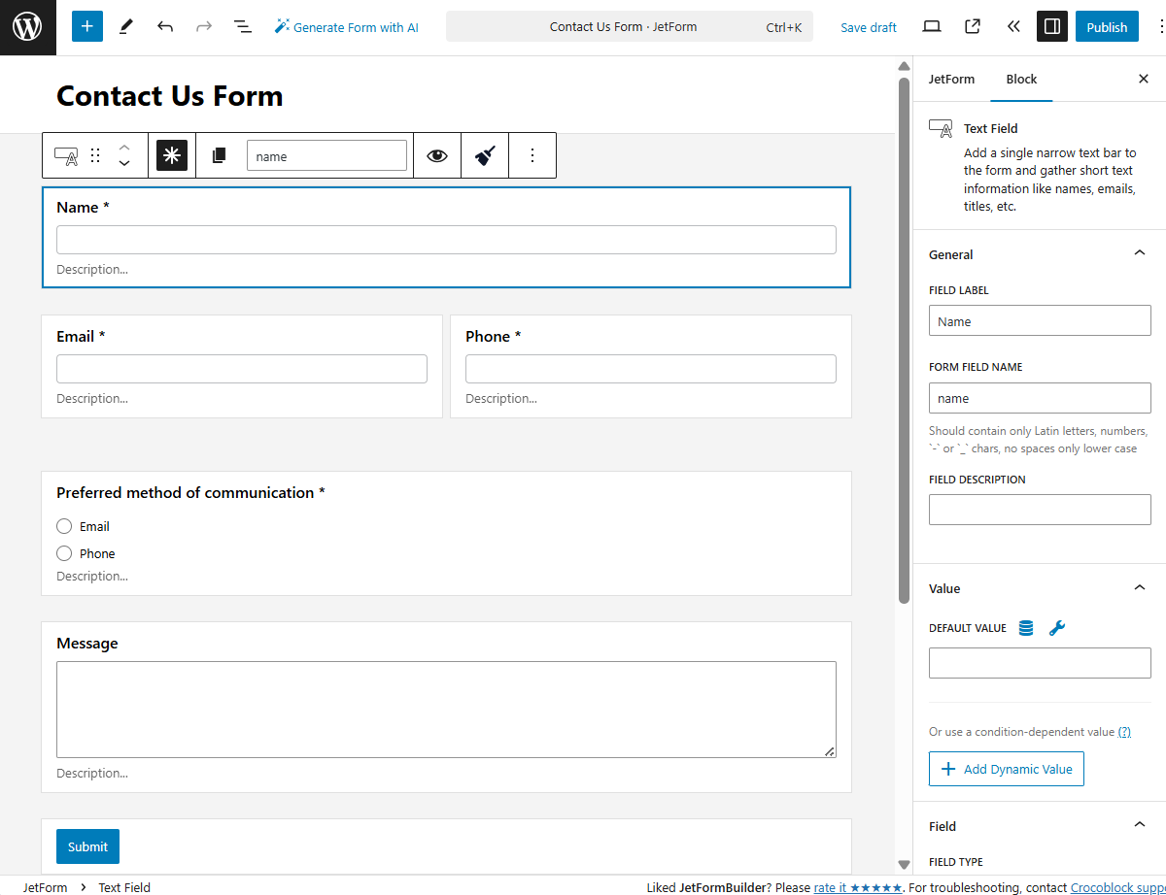Click Add Dynamic Value
This screenshot has height=895, width=1166.
click(x=1006, y=768)
